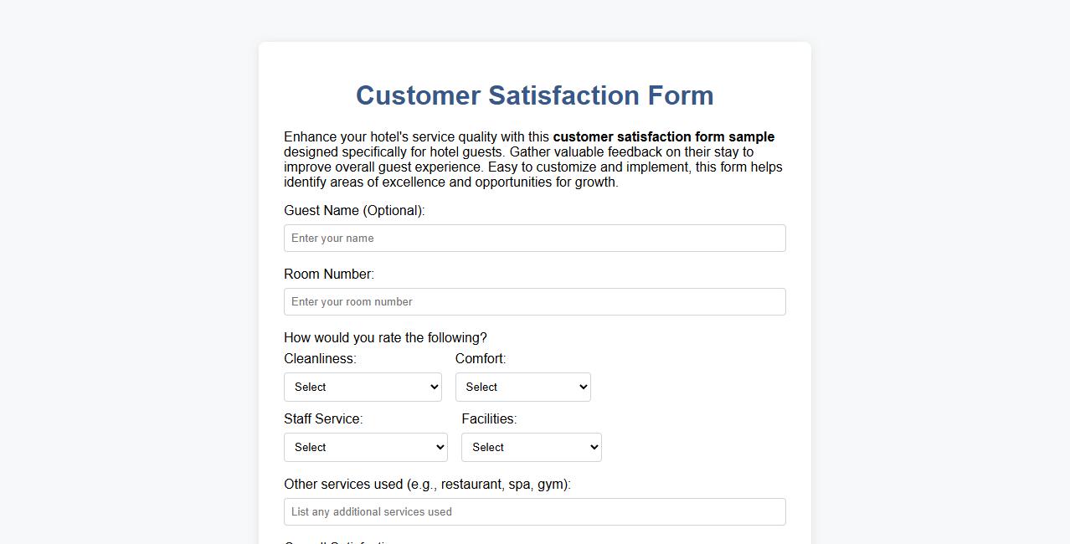The height and width of the screenshot is (544, 1070).
Task: Click the bold customer satisfaction form sample text
Action: tap(665, 136)
